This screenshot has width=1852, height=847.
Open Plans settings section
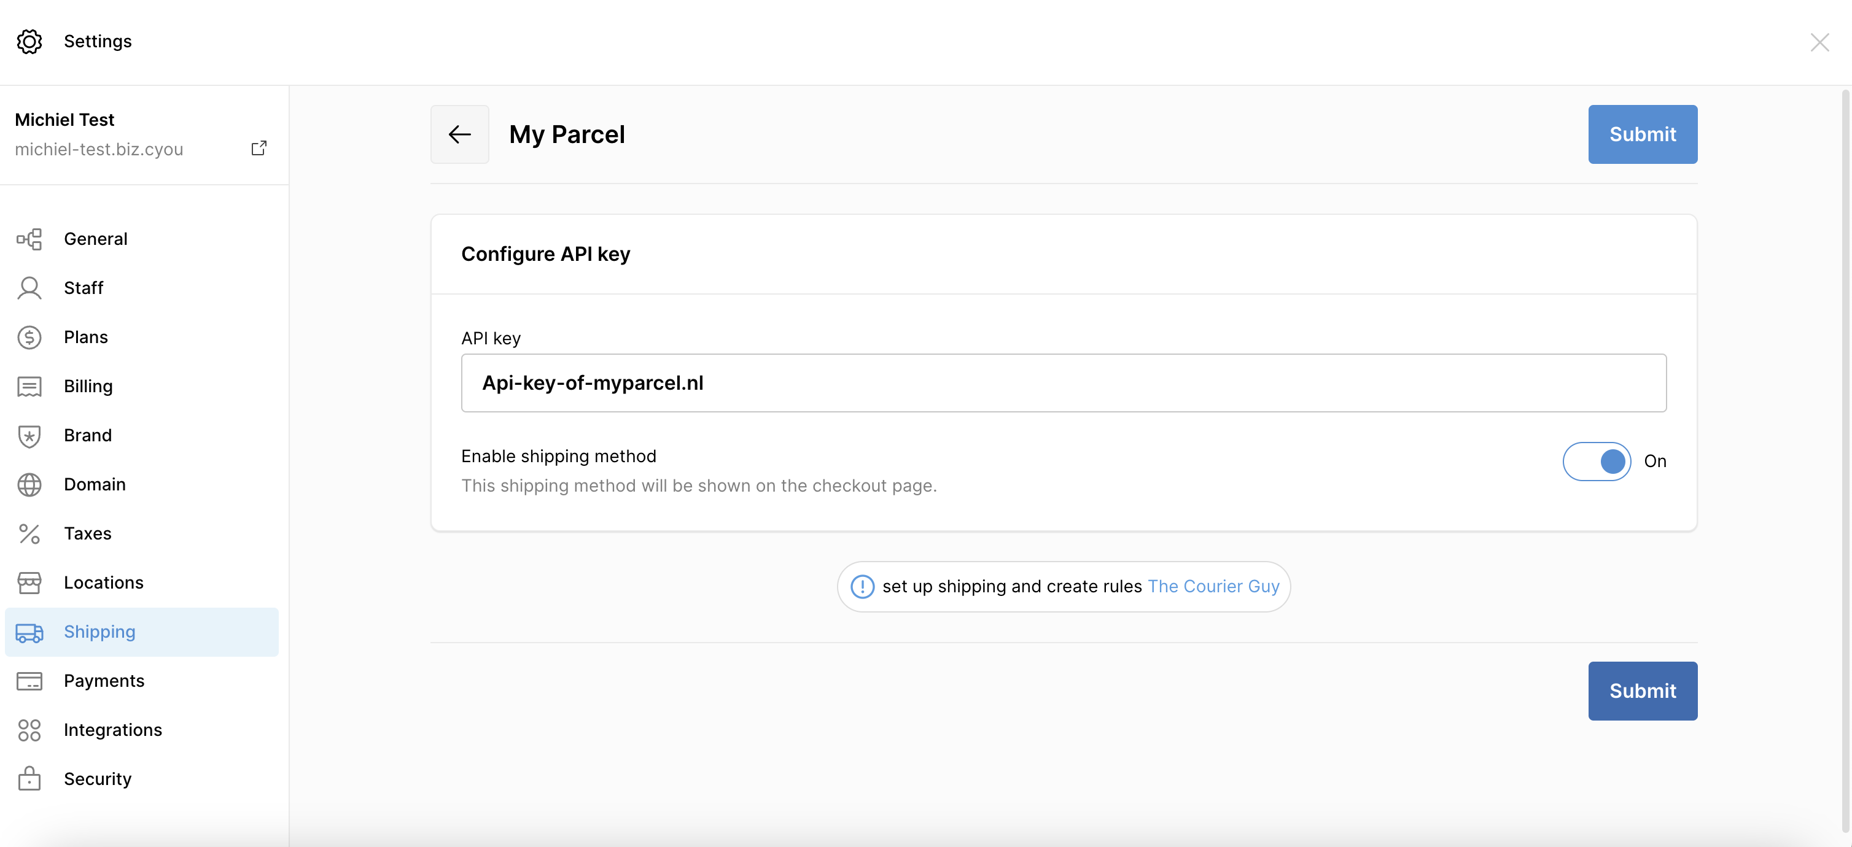click(142, 338)
